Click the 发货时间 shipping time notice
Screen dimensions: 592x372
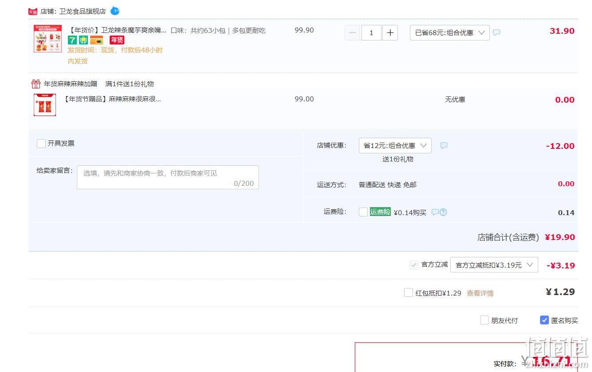pyautogui.click(x=115, y=55)
